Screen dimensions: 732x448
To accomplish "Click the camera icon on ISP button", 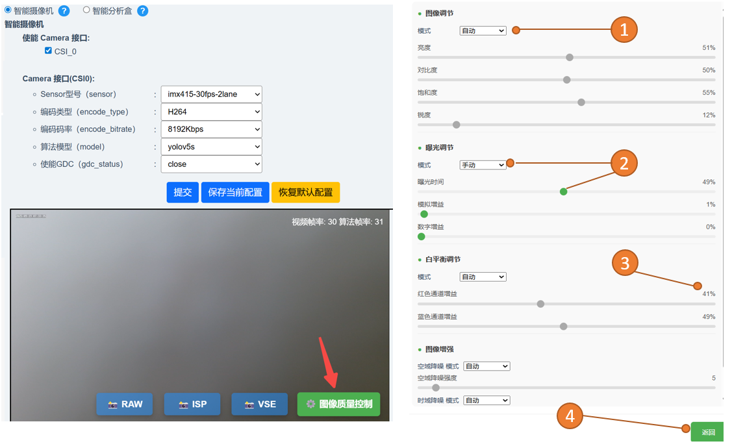I will pyautogui.click(x=183, y=404).
